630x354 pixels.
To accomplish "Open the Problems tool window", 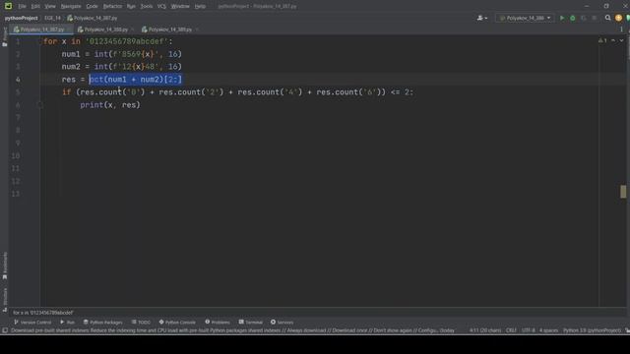I will click(218, 323).
